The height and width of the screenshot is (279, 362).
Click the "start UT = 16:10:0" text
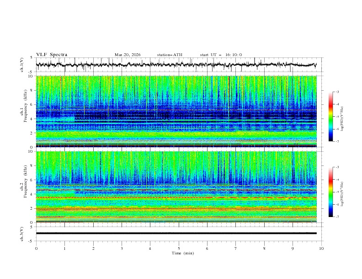pyautogui.click(x=221, y=55)
